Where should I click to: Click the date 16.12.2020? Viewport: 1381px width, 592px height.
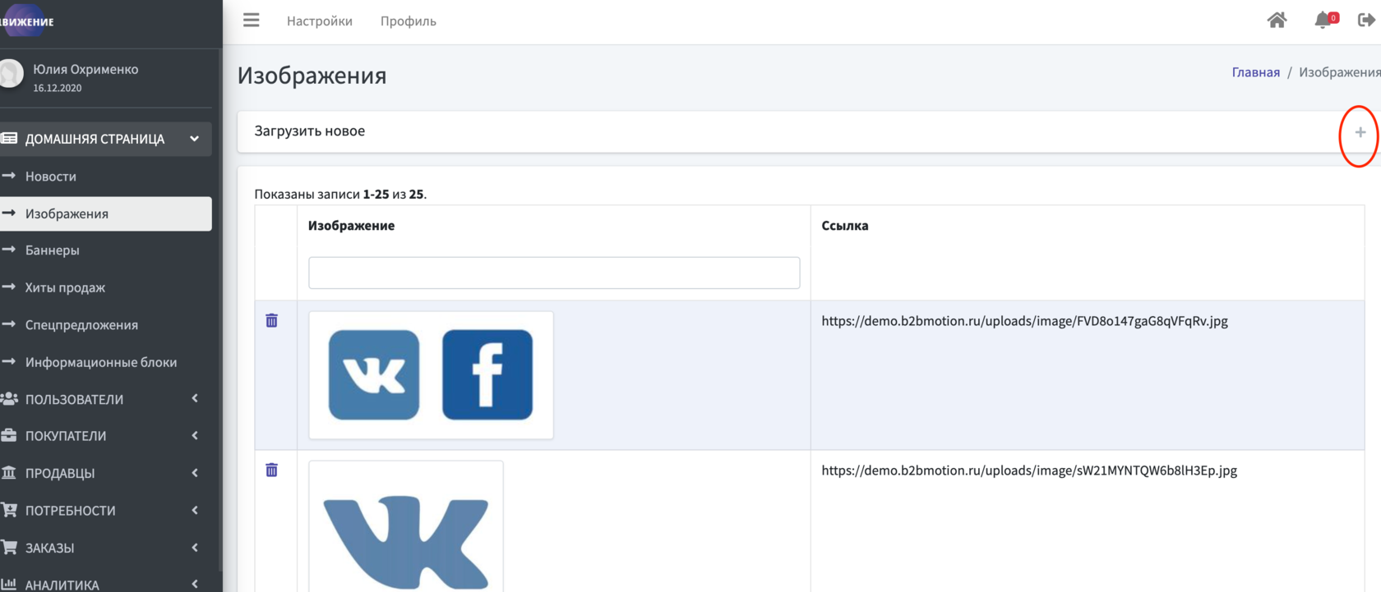[x=58, y=88]
